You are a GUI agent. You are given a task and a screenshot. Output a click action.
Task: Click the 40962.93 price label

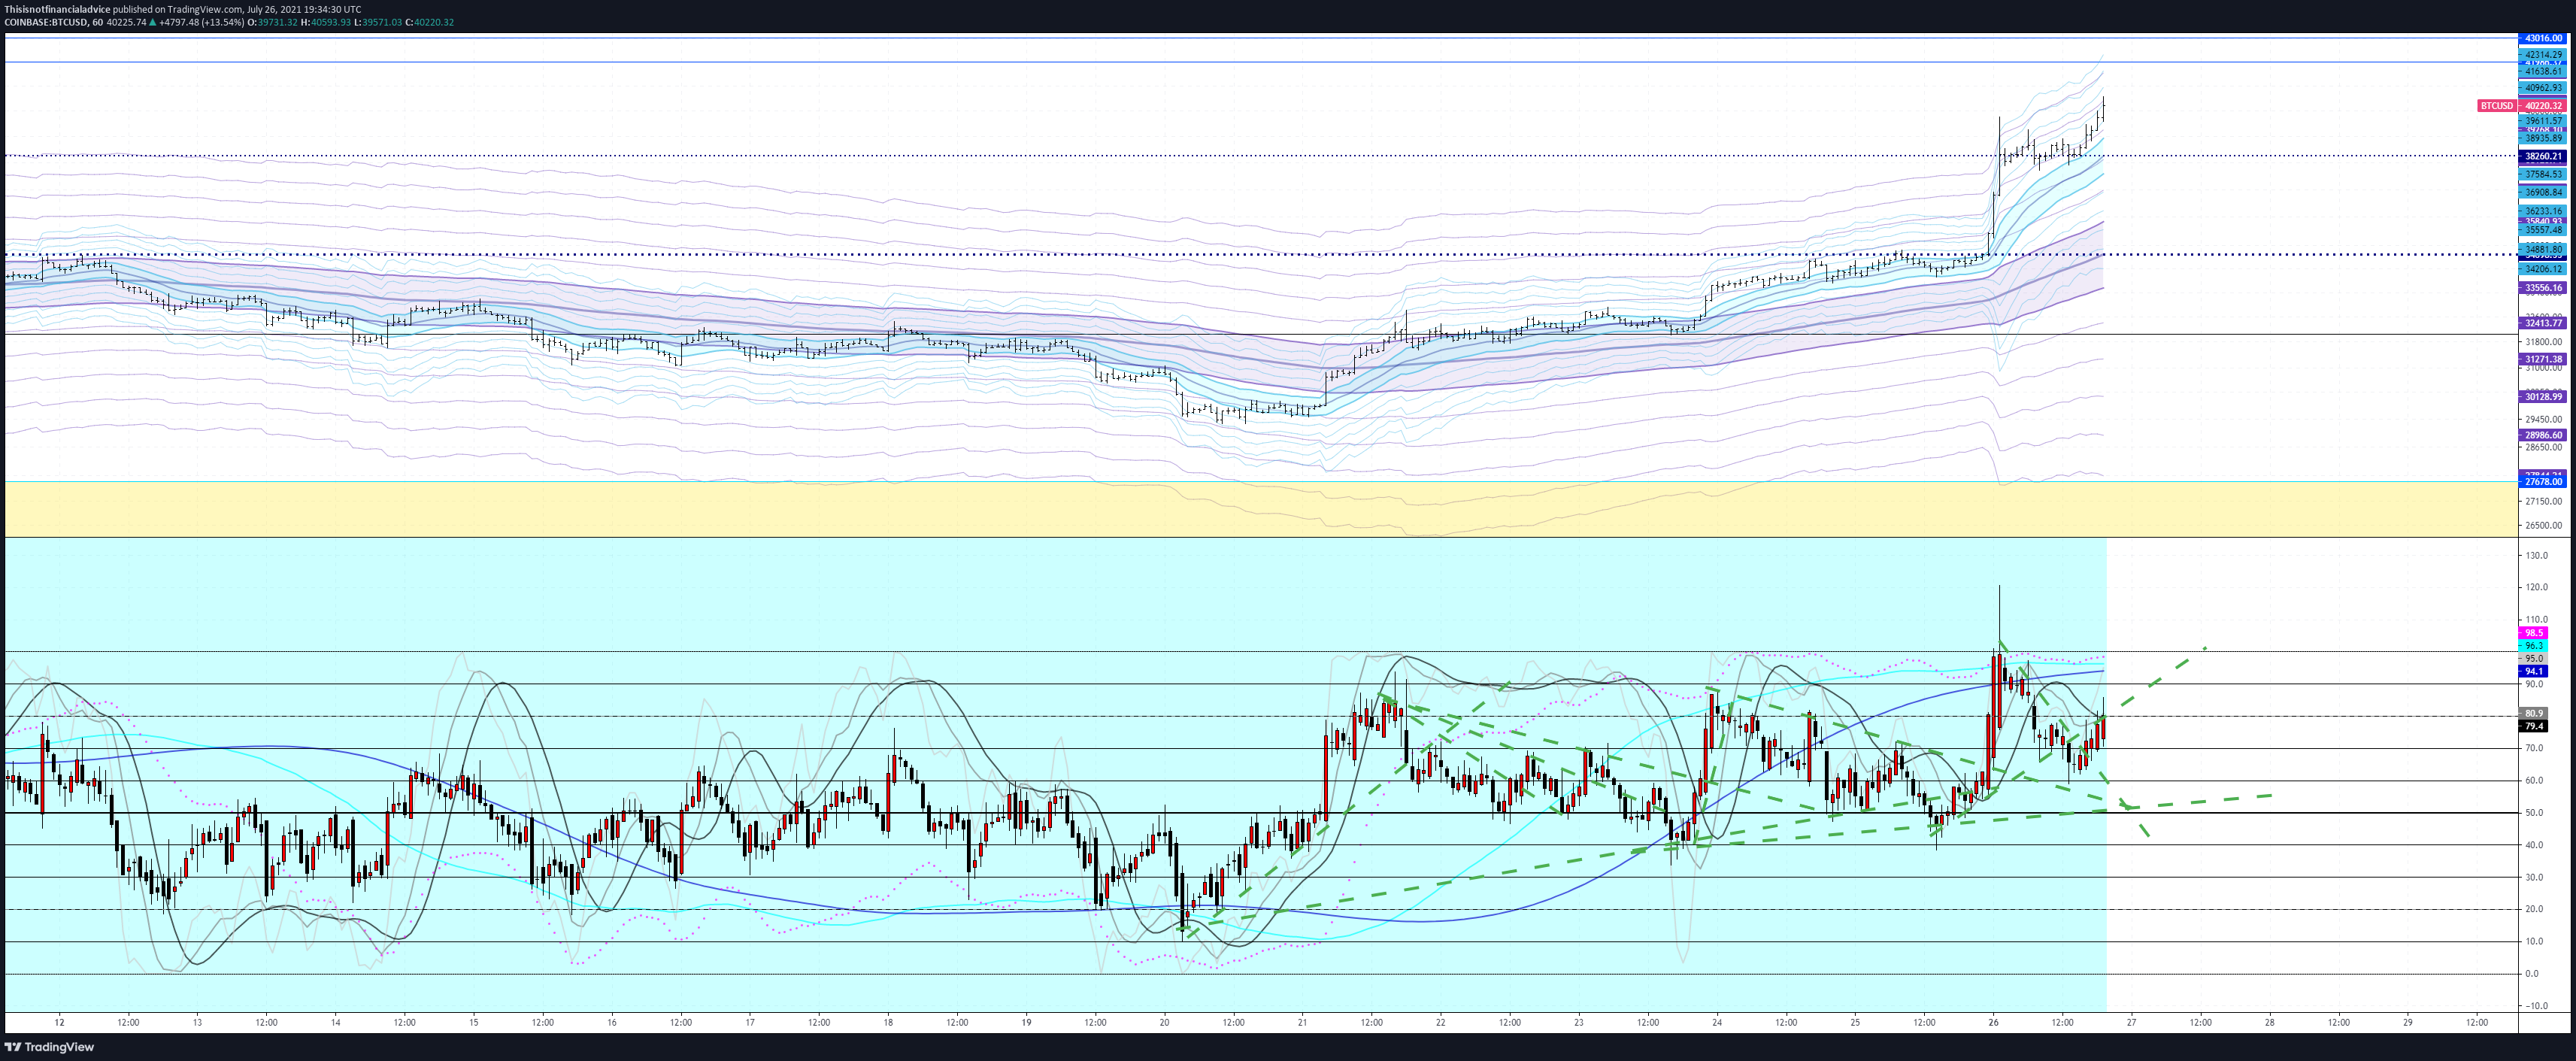click(2544, 88)
